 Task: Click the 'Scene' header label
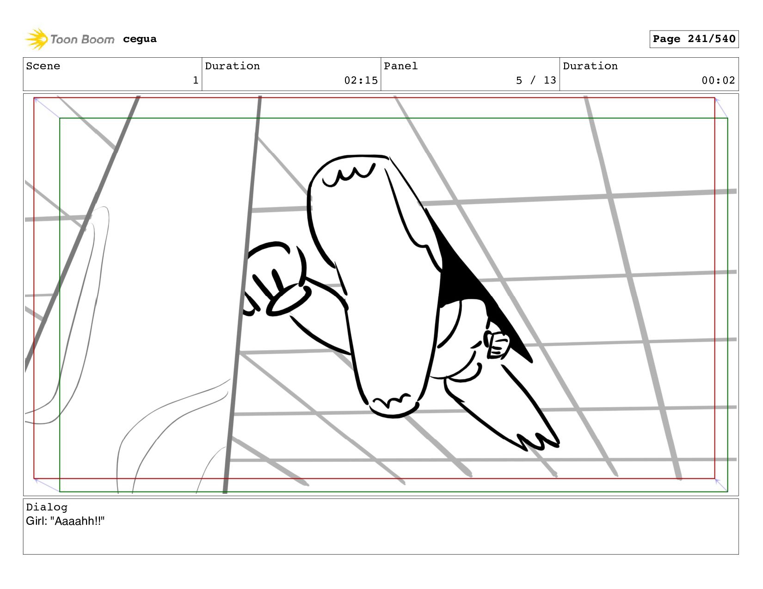click(43, 66)
